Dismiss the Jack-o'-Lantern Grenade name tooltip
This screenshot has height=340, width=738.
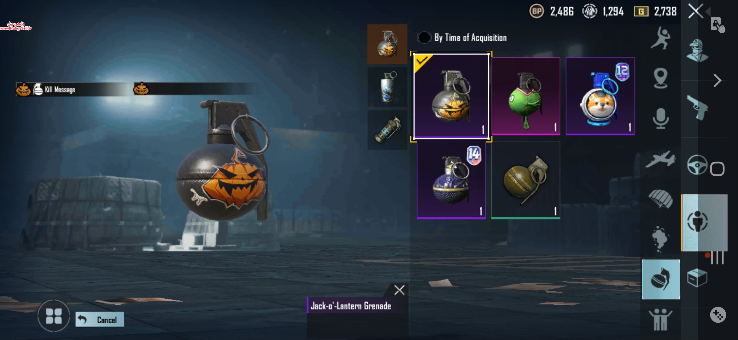pos(399,290)
